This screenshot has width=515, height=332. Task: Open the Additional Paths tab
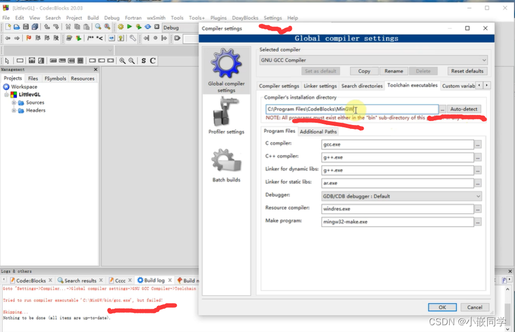(x=318, y=131)
